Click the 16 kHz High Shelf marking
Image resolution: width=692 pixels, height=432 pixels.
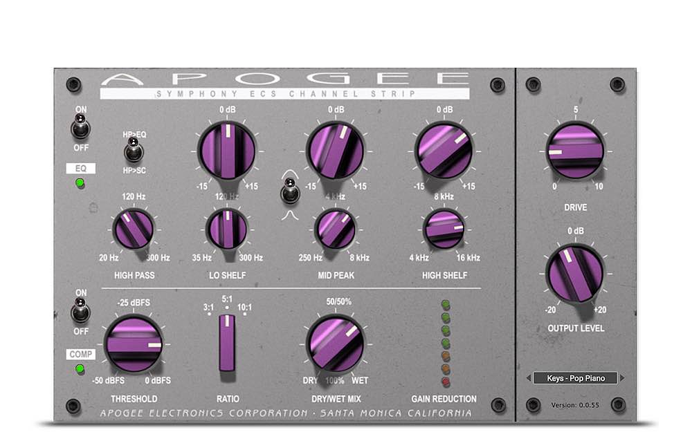click(x=468, y=258)
